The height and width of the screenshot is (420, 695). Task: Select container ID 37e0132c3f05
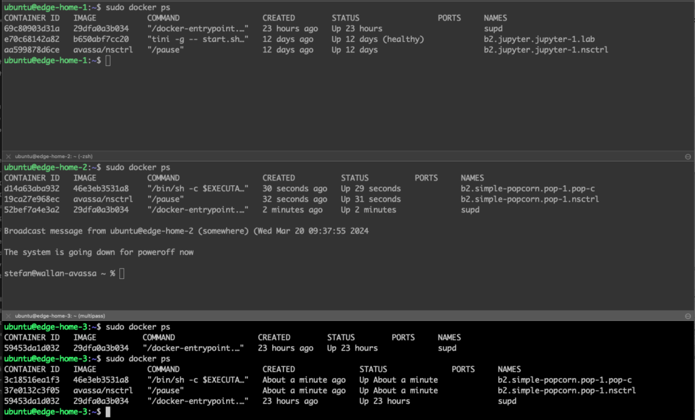pyautogui.click(x=32, y=391)
